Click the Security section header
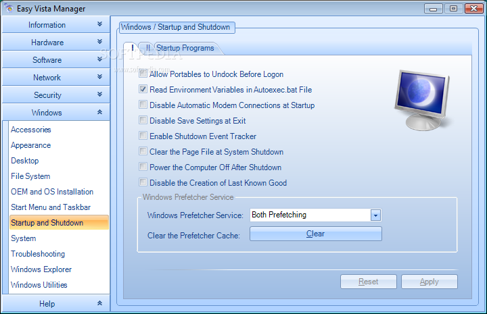The width and height of the screenshot is (487, 314). pos(56,95)
